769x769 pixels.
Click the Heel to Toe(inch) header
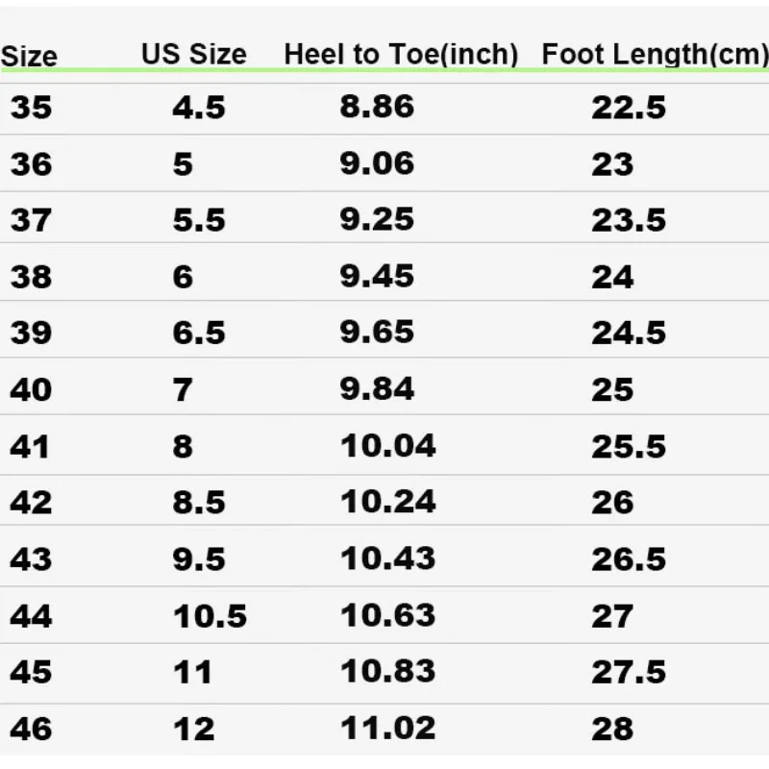pos(400,55)
